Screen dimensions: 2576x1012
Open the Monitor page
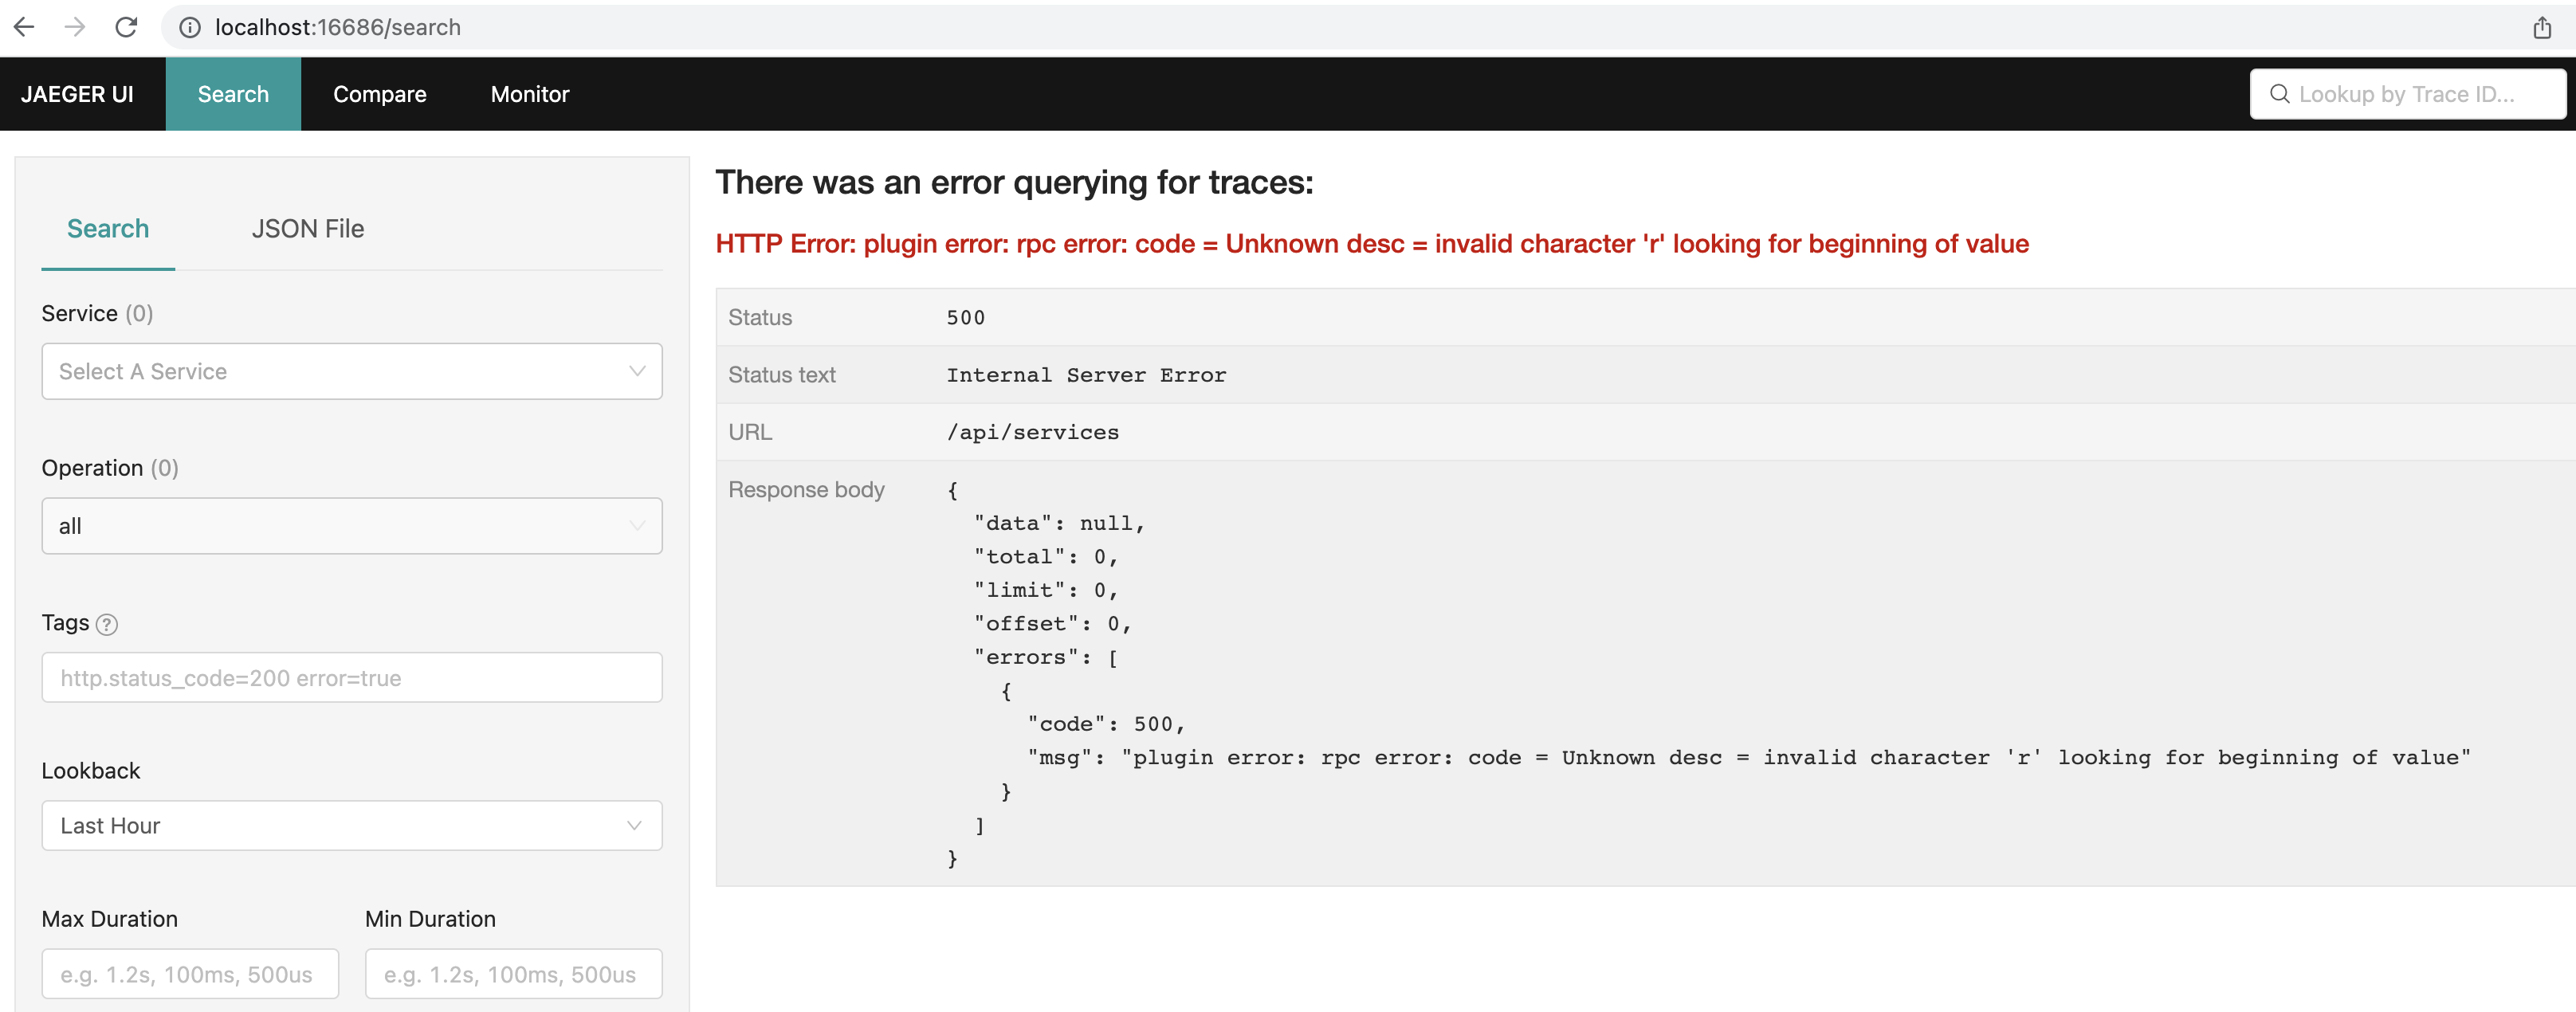tap(529, 93)
